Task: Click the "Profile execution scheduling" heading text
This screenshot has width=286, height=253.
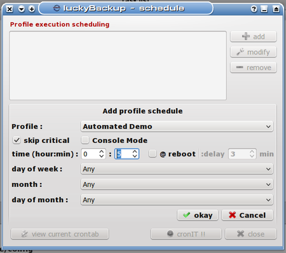Action: 60,24
